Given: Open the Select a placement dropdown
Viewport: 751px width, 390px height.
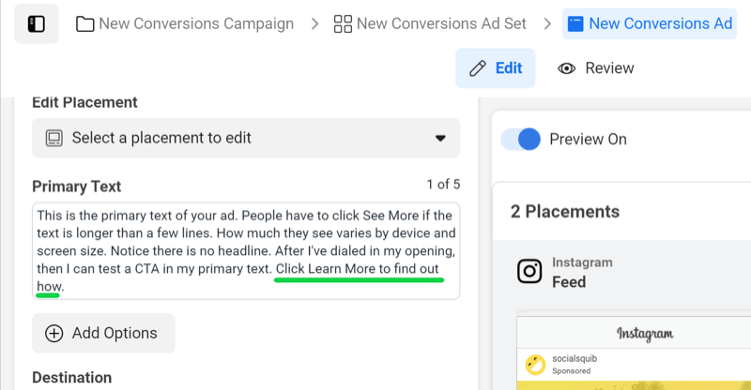Looking at the screenshot, I should pos(246,138).
